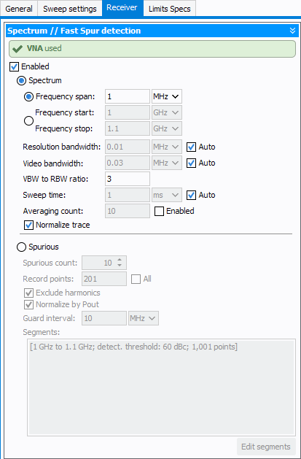The width and height of the screenshot is (301, 459).
Task: Select the Frequency start/stop radio option
Action: point(28,120)
